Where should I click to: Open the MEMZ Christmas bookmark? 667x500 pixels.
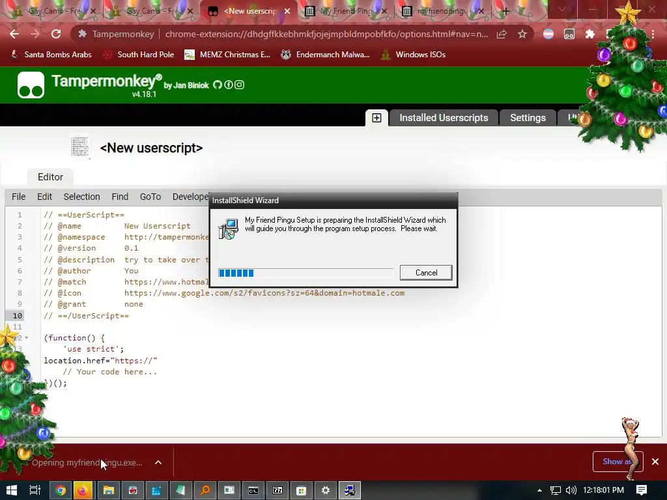point(227,55)
